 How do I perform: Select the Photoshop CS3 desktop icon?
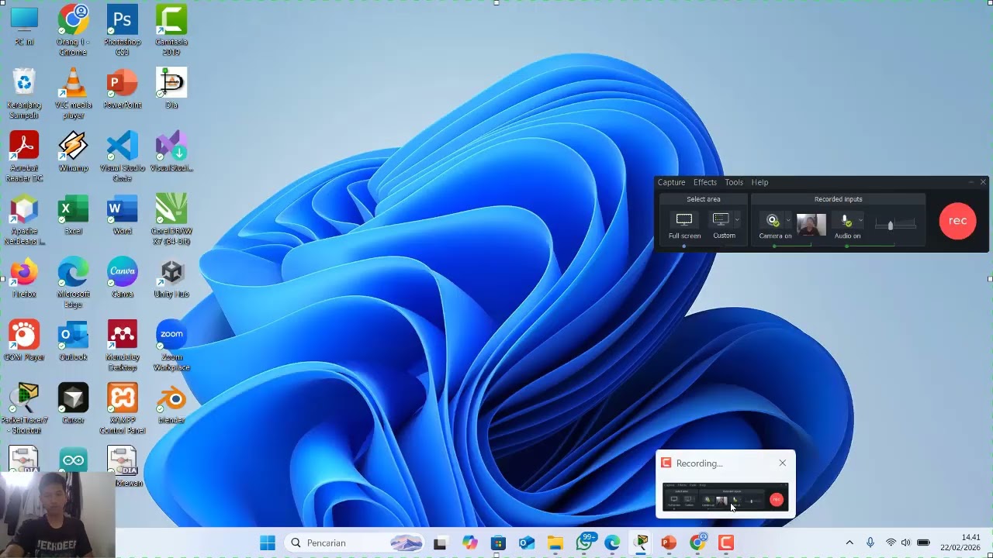click(x=122, y=31)
